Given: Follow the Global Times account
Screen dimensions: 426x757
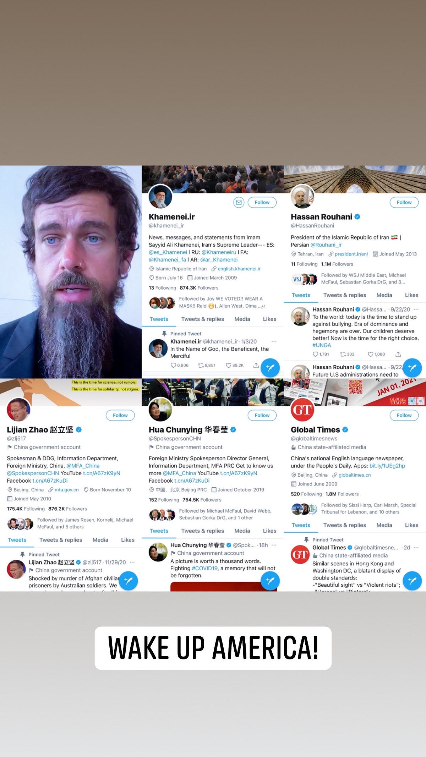Looking at the screenshot, I should coord(404,415).
